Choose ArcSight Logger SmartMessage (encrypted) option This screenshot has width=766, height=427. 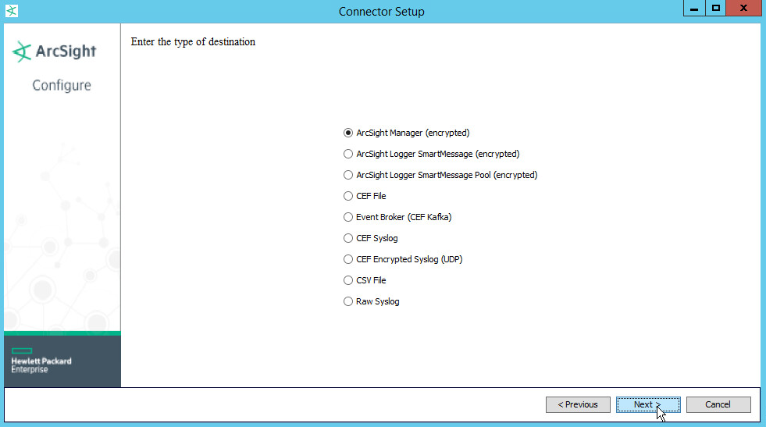coord(348,154)
